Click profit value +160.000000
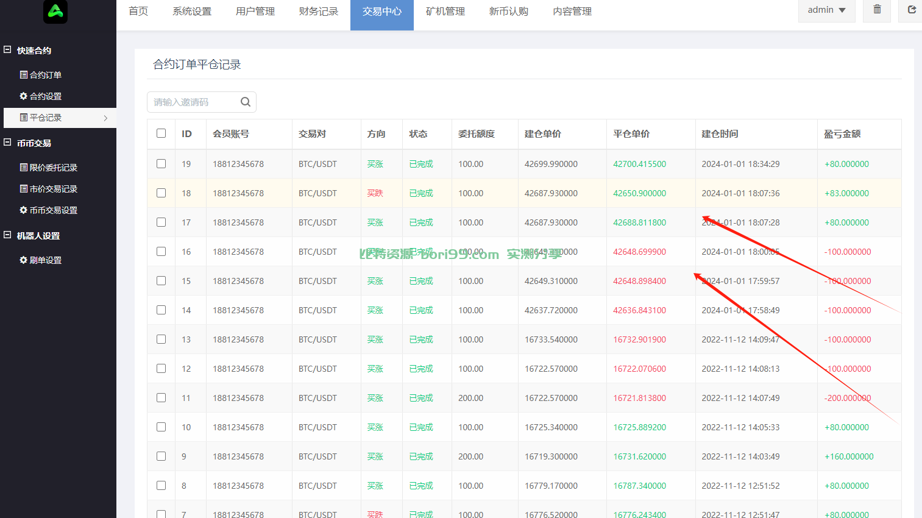This screenshot has height=518, width=922. [x=849, y=456]
